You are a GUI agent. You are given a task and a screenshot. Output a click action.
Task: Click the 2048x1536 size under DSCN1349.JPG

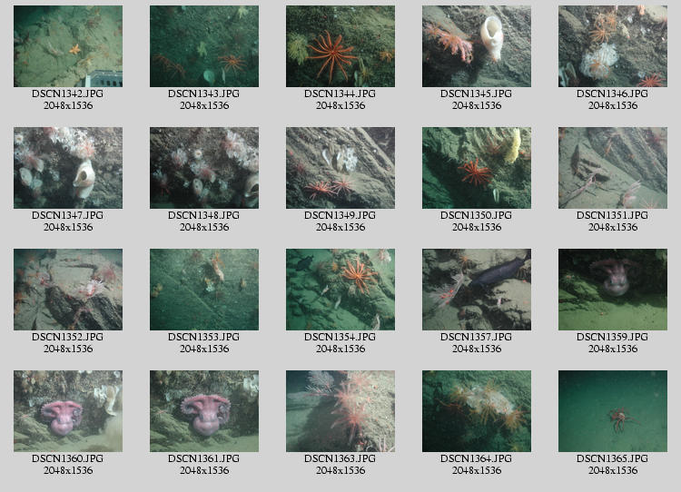pyautogui.click(x=340, y=227)
